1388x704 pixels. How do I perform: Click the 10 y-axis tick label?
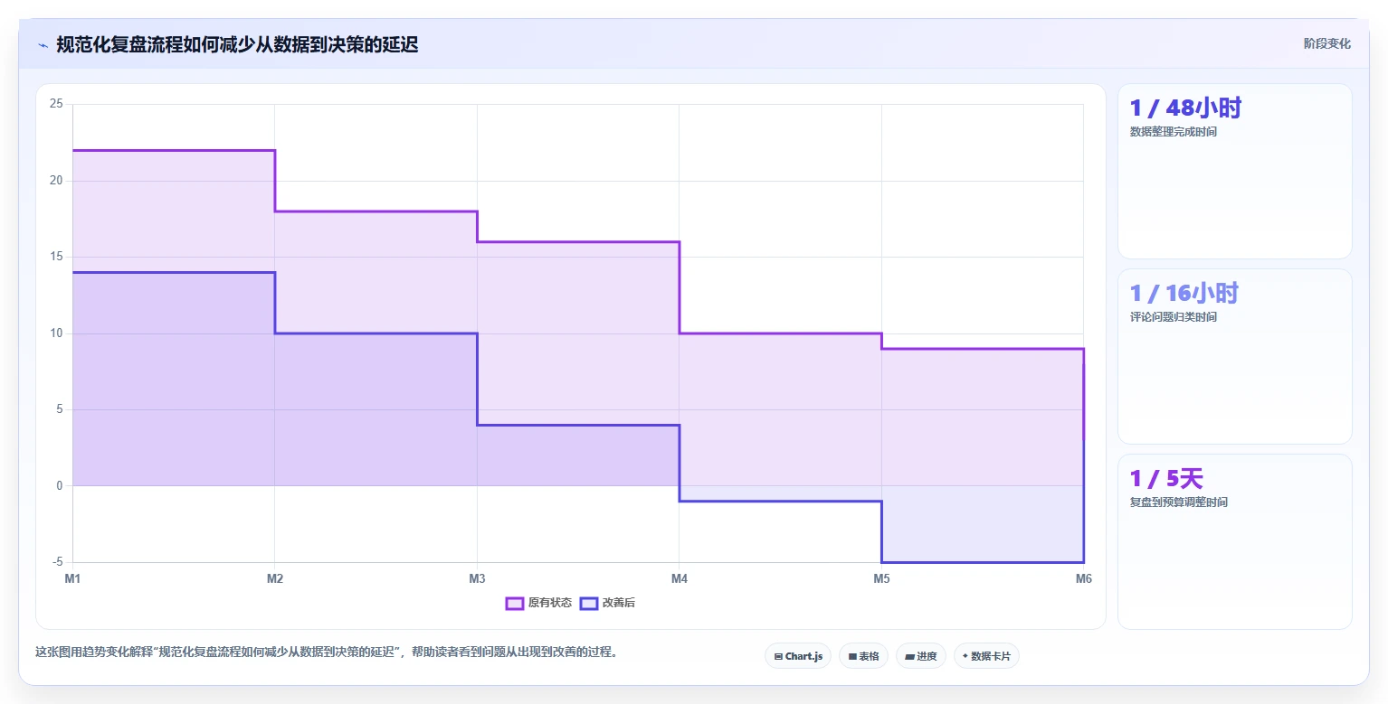(56, 333)
